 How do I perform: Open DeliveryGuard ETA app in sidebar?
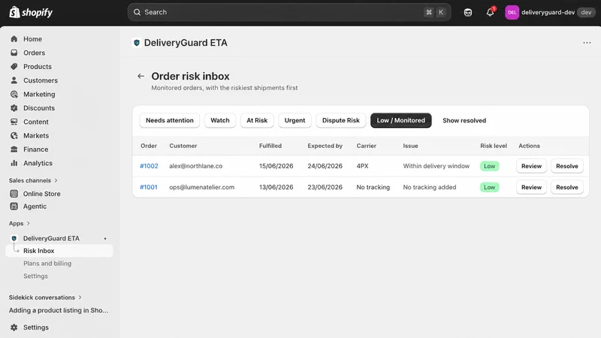click(x=51, y=238)
